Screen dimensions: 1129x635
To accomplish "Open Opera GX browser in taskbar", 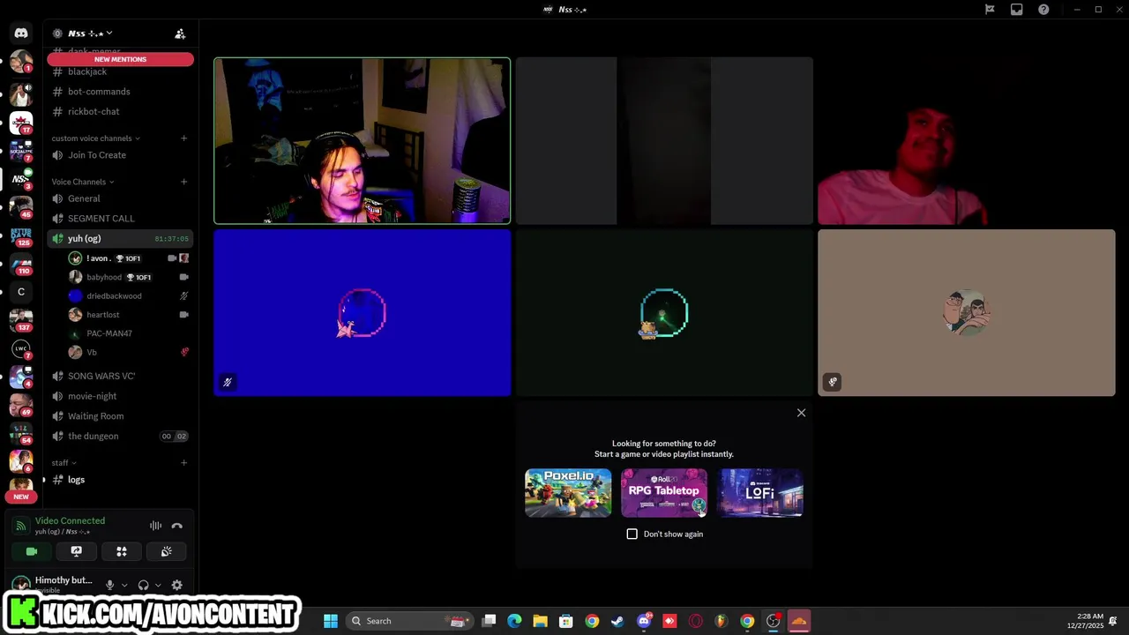I will pos(695,621).
